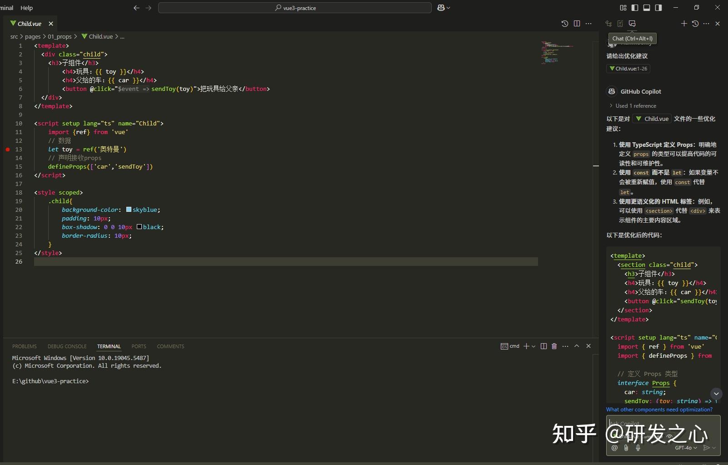Open the Timeline history icon above the editor
Screen dimensions: 728x465
point(565,23)
